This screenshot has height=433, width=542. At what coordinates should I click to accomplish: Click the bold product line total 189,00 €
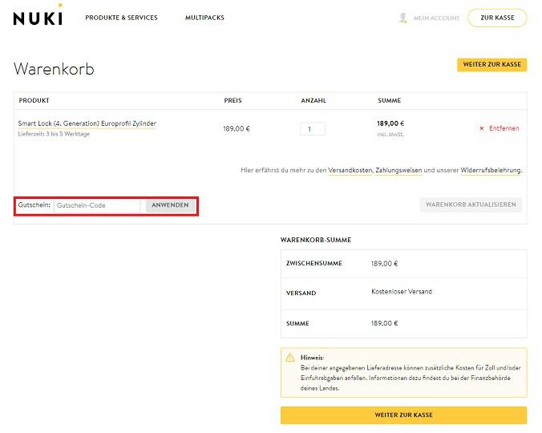pyautogui.click(x=390, y=123)
